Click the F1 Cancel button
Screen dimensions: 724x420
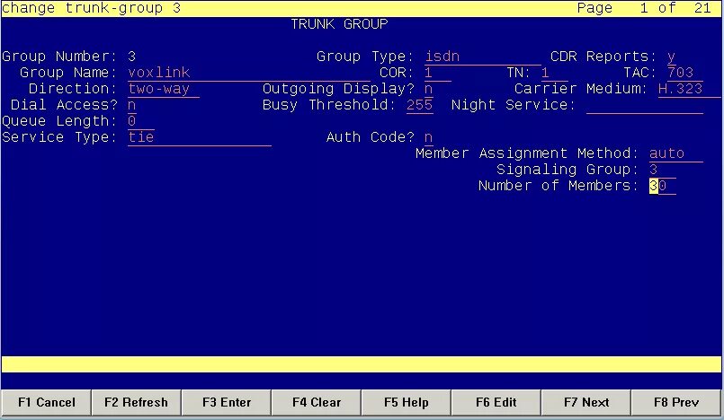46,402
